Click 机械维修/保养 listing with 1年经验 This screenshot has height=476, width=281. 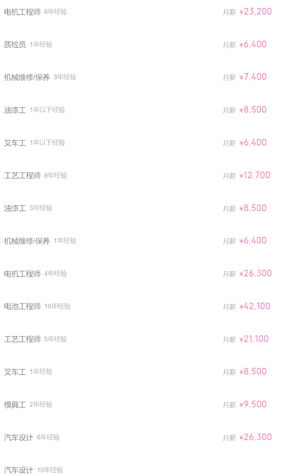click(x=27, y=241)
